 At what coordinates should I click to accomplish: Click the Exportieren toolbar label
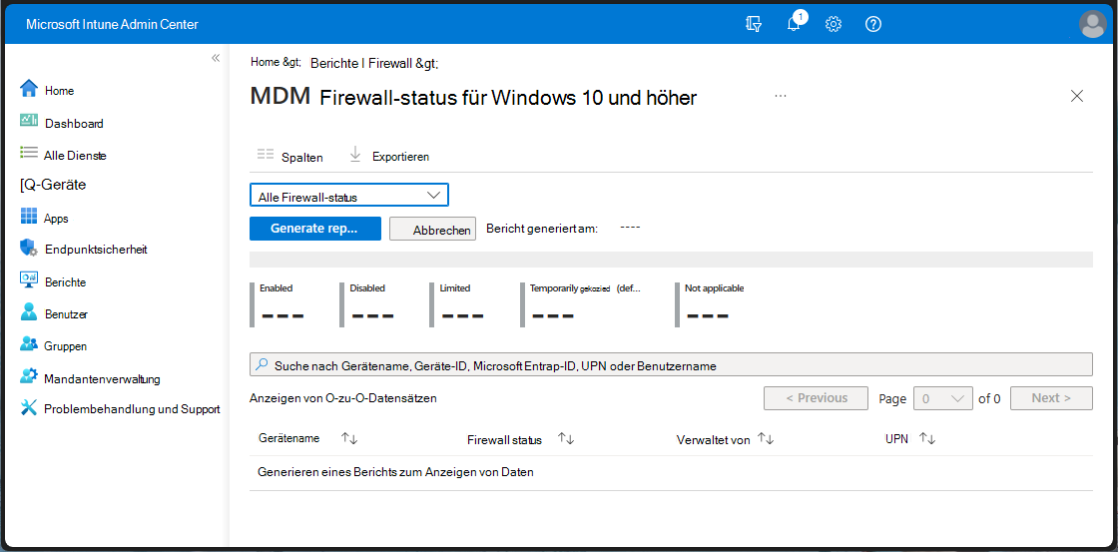[400, 156]
